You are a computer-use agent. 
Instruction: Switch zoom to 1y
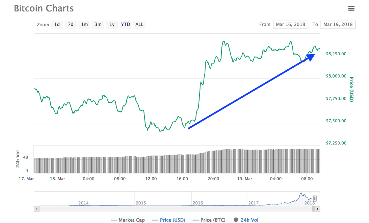(112, 24)
